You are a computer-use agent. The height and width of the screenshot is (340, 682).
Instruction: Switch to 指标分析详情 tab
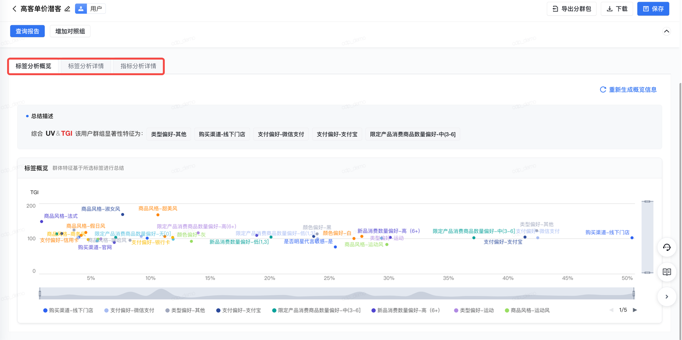tap(138, 66)
